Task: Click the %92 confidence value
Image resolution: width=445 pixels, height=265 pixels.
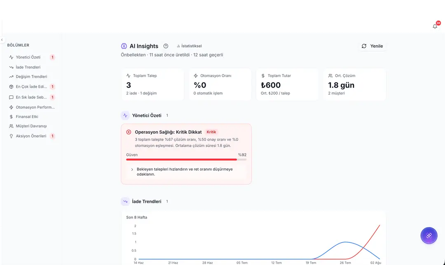Action: pos(242,155)
